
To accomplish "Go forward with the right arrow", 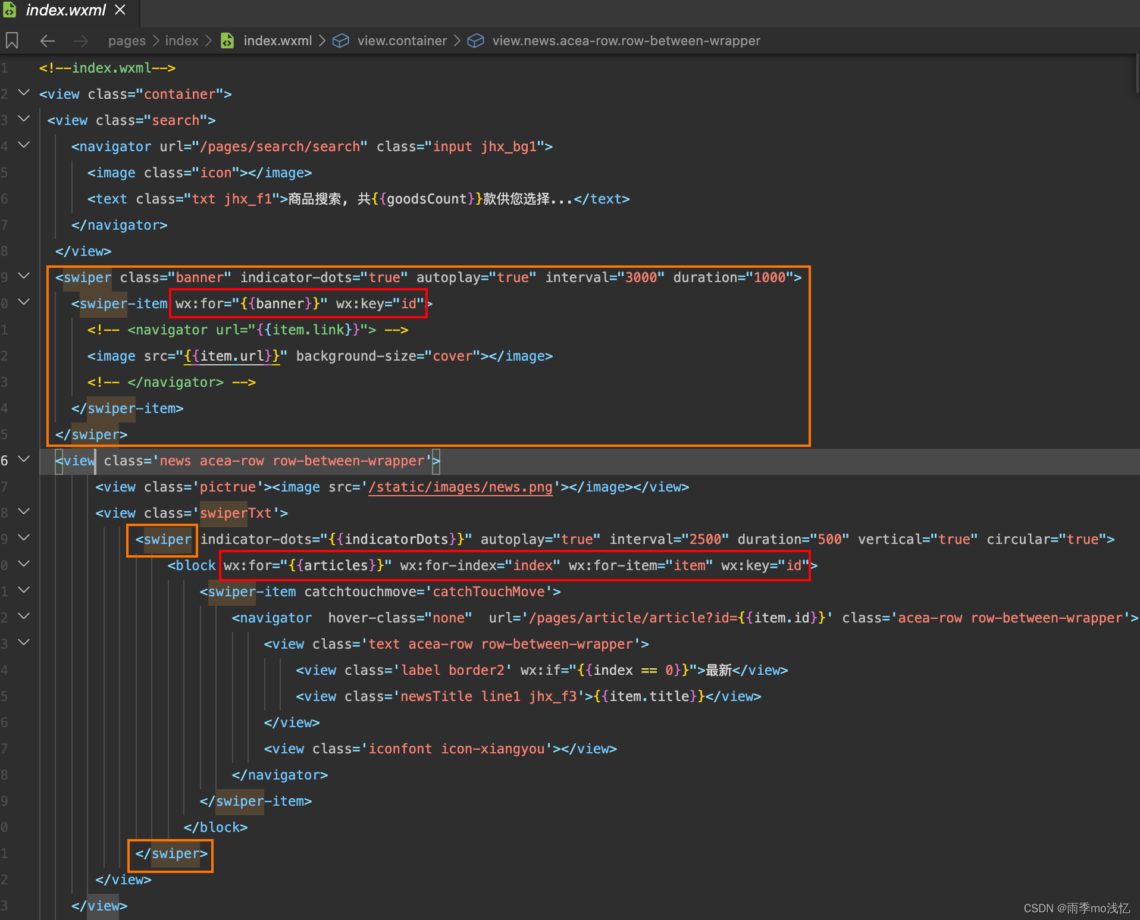I will (x=80, y=40).
